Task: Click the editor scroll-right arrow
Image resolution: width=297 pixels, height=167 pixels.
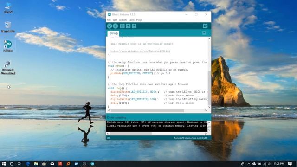Action: click(206, 110)
